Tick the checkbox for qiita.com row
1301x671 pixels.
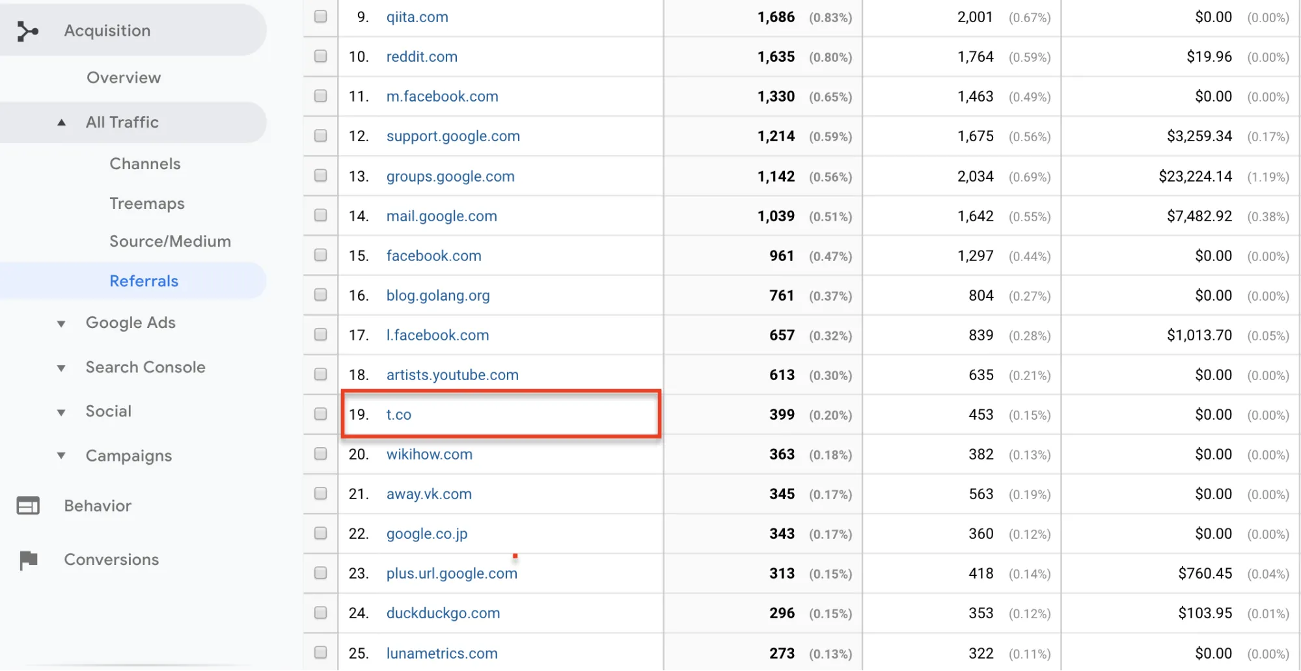point(320,16)
